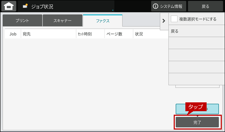Enable the 複数選択モードにする checkbox
This screenshot has width=225, height=132.
click(x=174, y=19)
